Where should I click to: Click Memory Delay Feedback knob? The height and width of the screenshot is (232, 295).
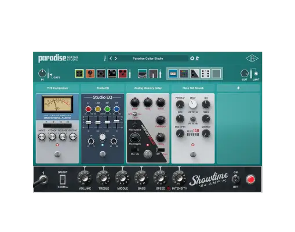point(161,120)
